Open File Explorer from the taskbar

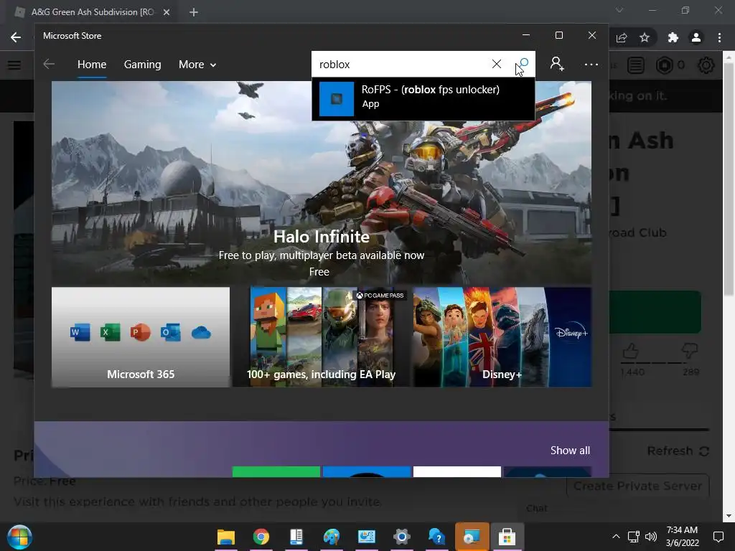point(226,537)
